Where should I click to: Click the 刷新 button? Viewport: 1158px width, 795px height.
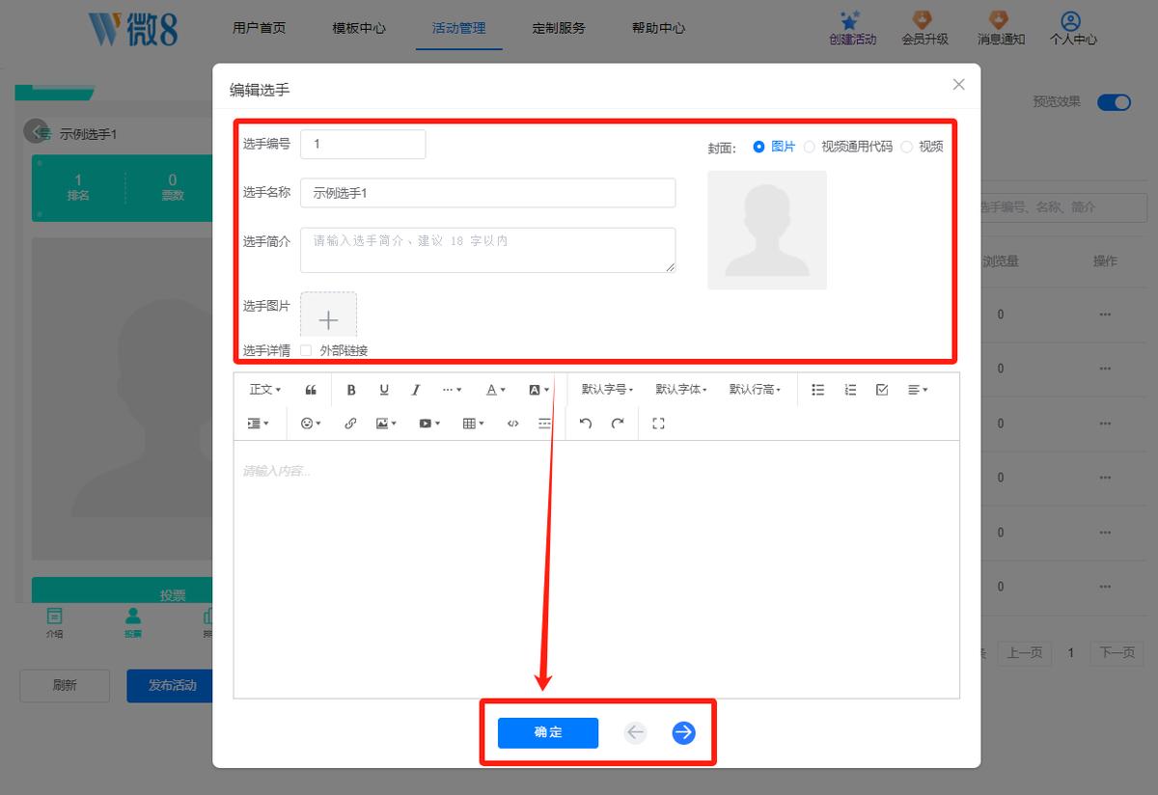click(65, 685)
